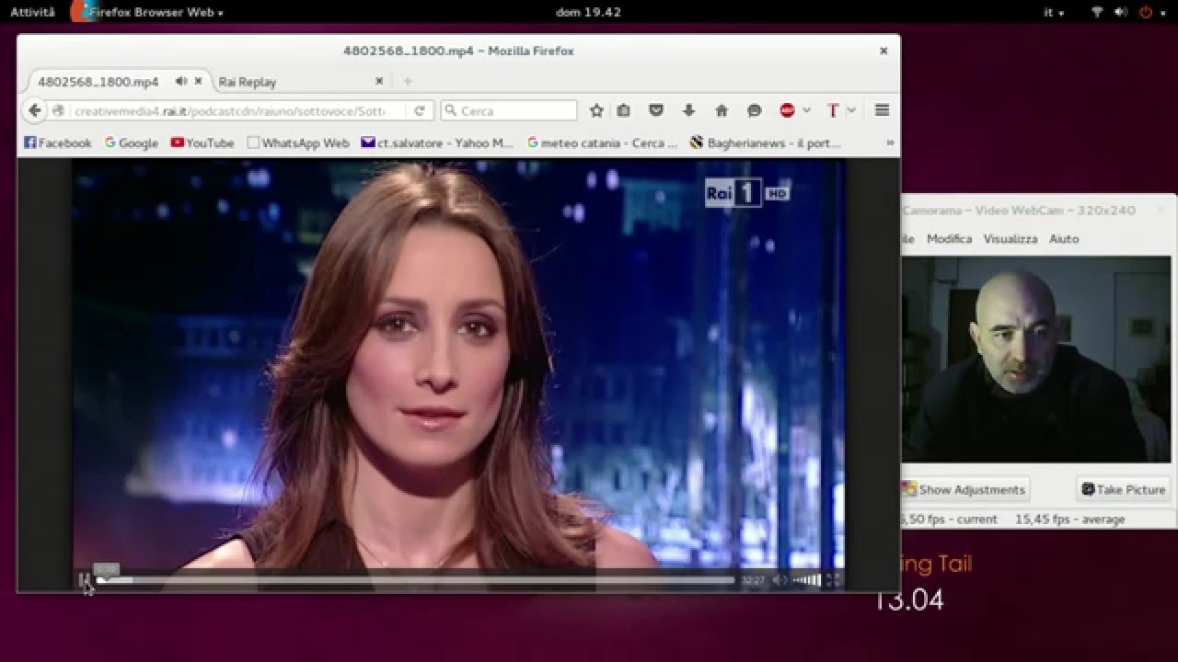Click the Take Picture button
This screenshot has height=662, width=1178.
point(1123,489)
